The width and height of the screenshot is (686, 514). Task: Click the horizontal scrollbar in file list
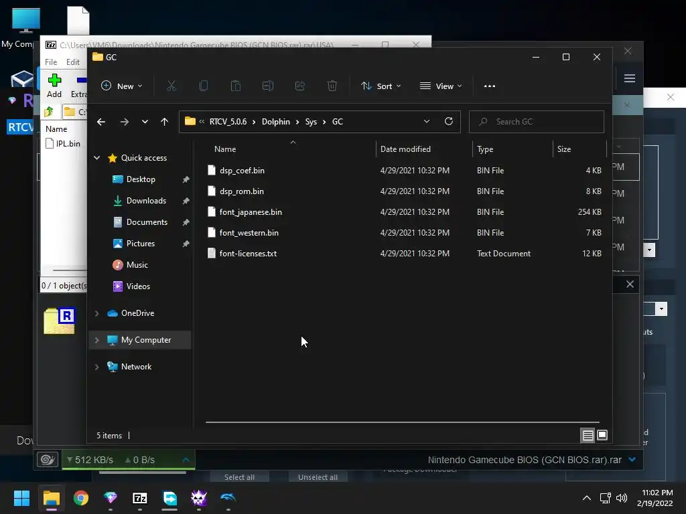[402, 422]
